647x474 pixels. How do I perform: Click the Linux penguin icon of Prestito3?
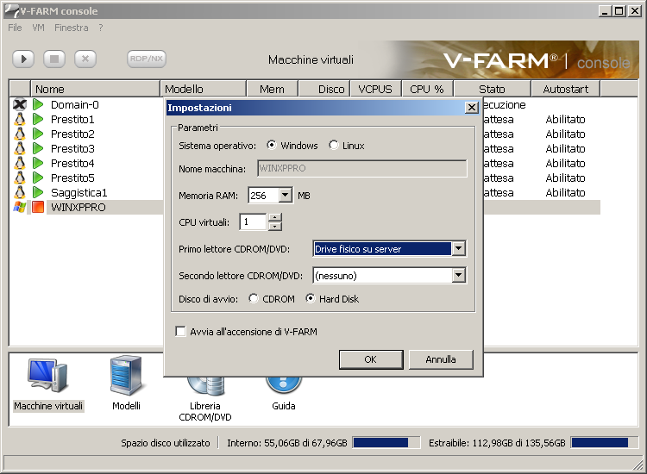(x=19, y=149)
